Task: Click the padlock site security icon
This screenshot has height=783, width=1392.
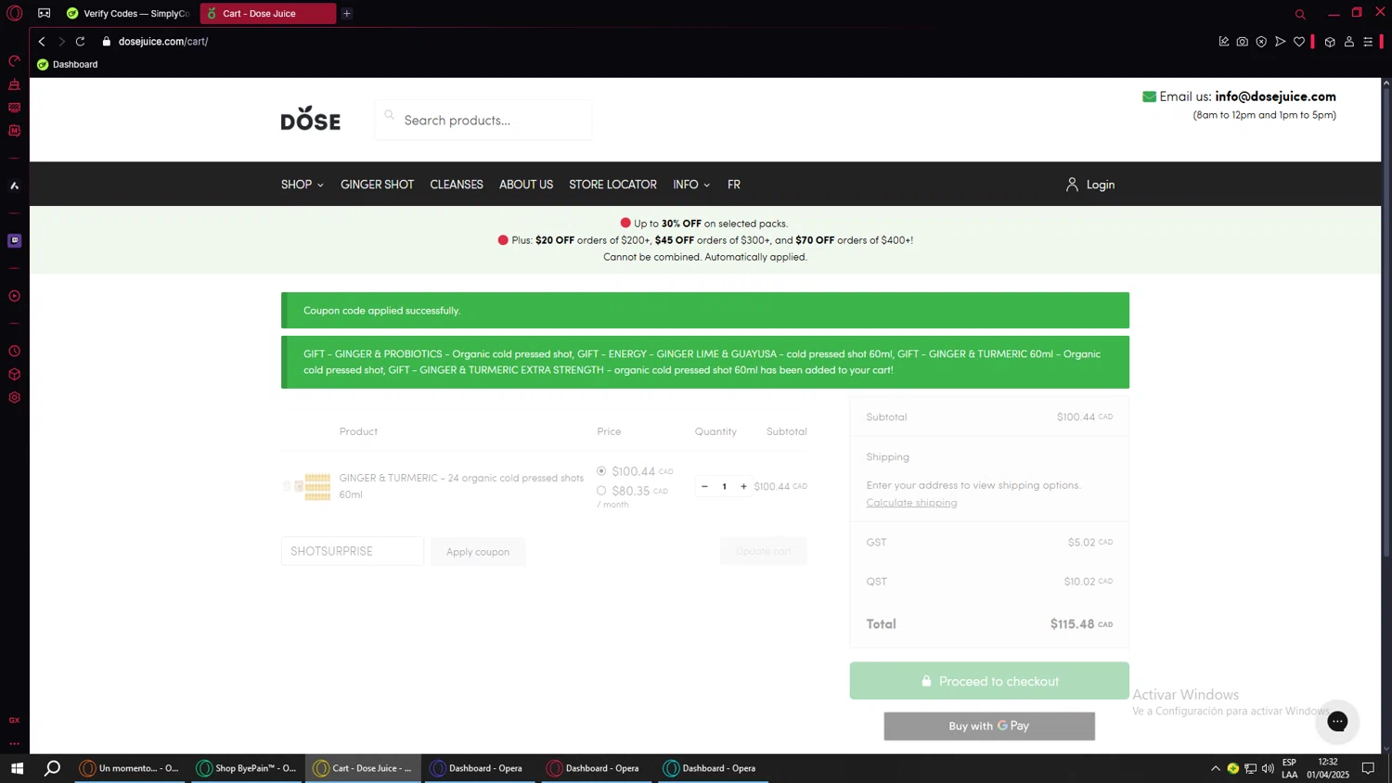Action: click(x=106, y=41)
